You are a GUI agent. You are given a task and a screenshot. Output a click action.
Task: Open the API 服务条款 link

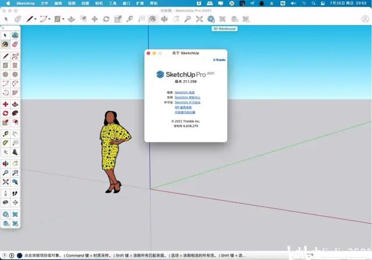click(183, 107)
